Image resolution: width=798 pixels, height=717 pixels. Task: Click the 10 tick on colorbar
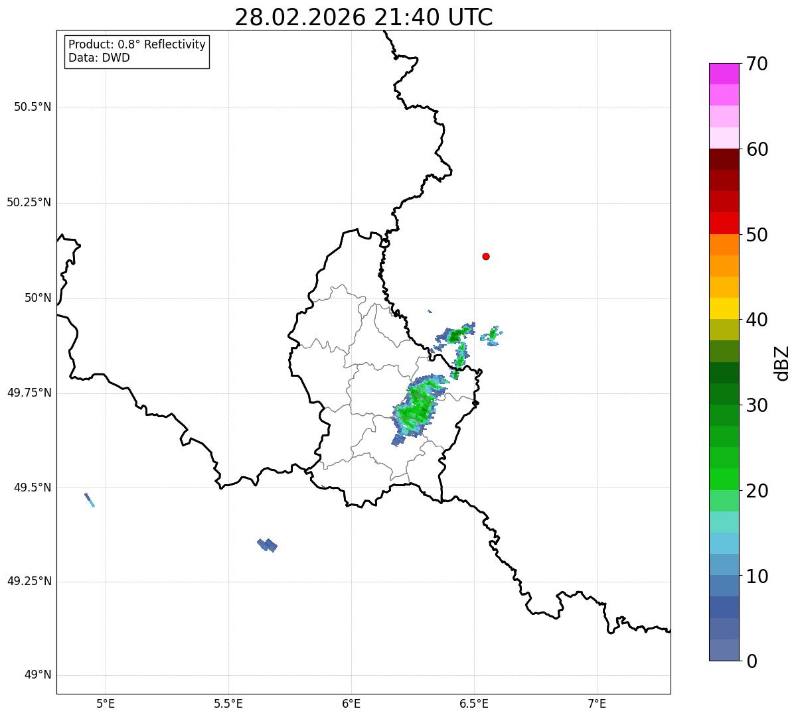(757, 576)
